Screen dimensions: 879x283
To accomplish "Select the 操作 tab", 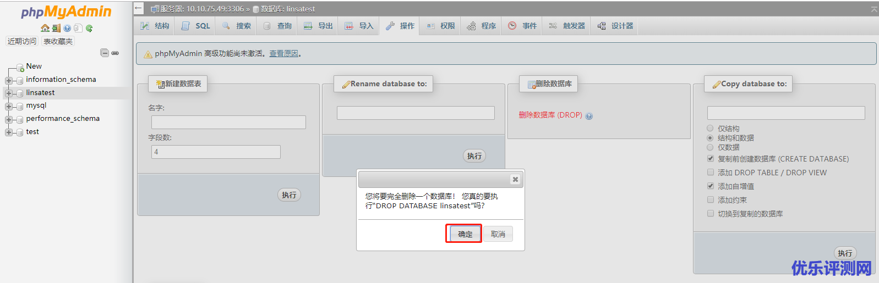I will point(400,26).
